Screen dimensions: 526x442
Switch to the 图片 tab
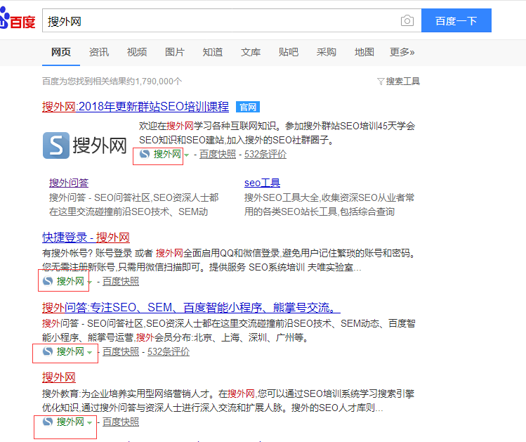click(x=175, y=52)
